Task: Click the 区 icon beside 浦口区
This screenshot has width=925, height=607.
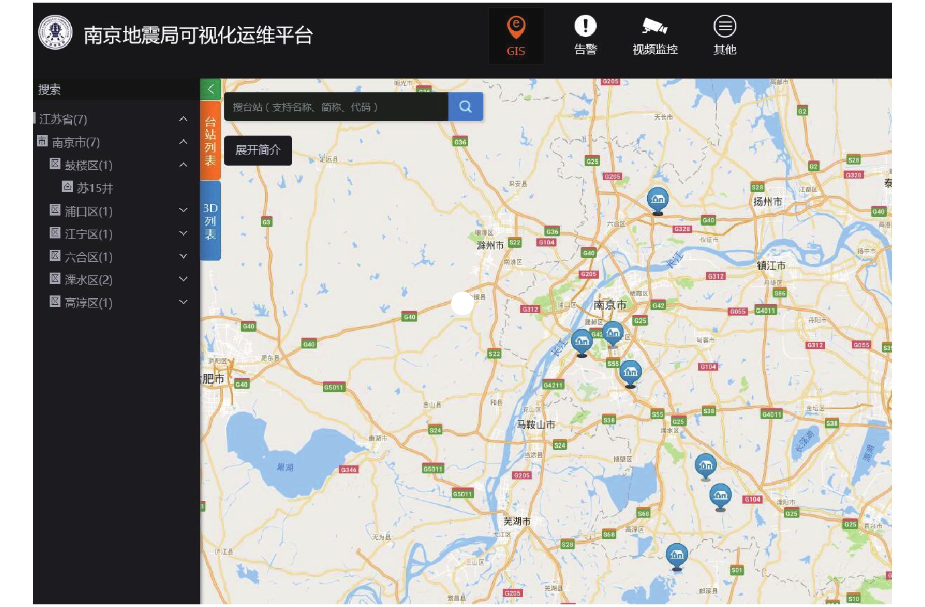Action: tap(55, 210)
